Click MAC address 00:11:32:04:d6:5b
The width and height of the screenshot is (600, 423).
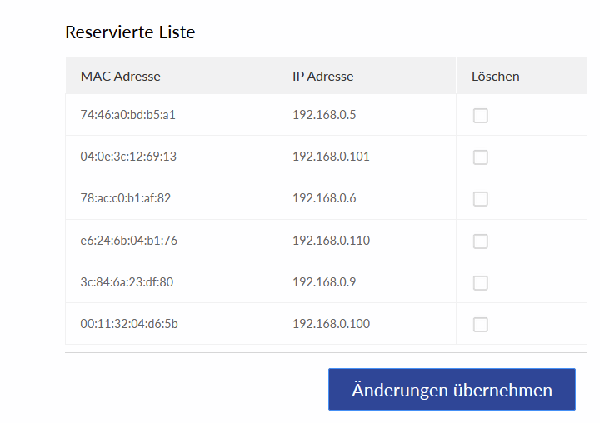[x=128, y=324]
